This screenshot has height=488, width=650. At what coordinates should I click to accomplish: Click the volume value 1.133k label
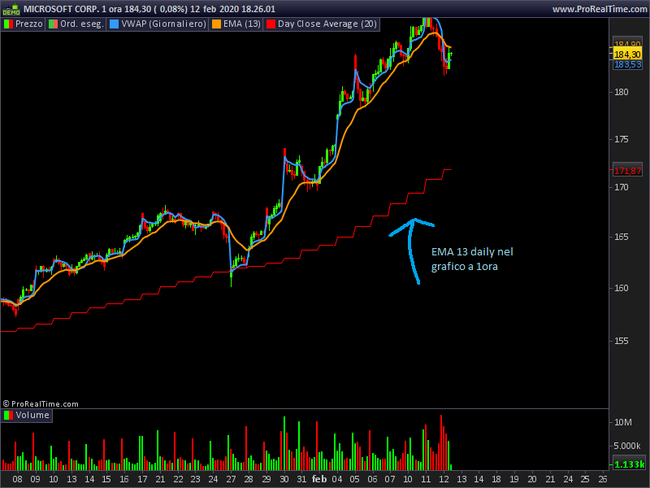click(x=629, y=464)
